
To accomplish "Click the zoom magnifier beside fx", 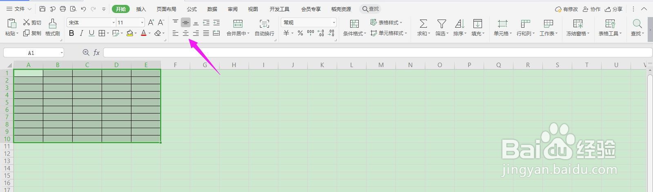I will pyautogui.click(x=86, y=52).
